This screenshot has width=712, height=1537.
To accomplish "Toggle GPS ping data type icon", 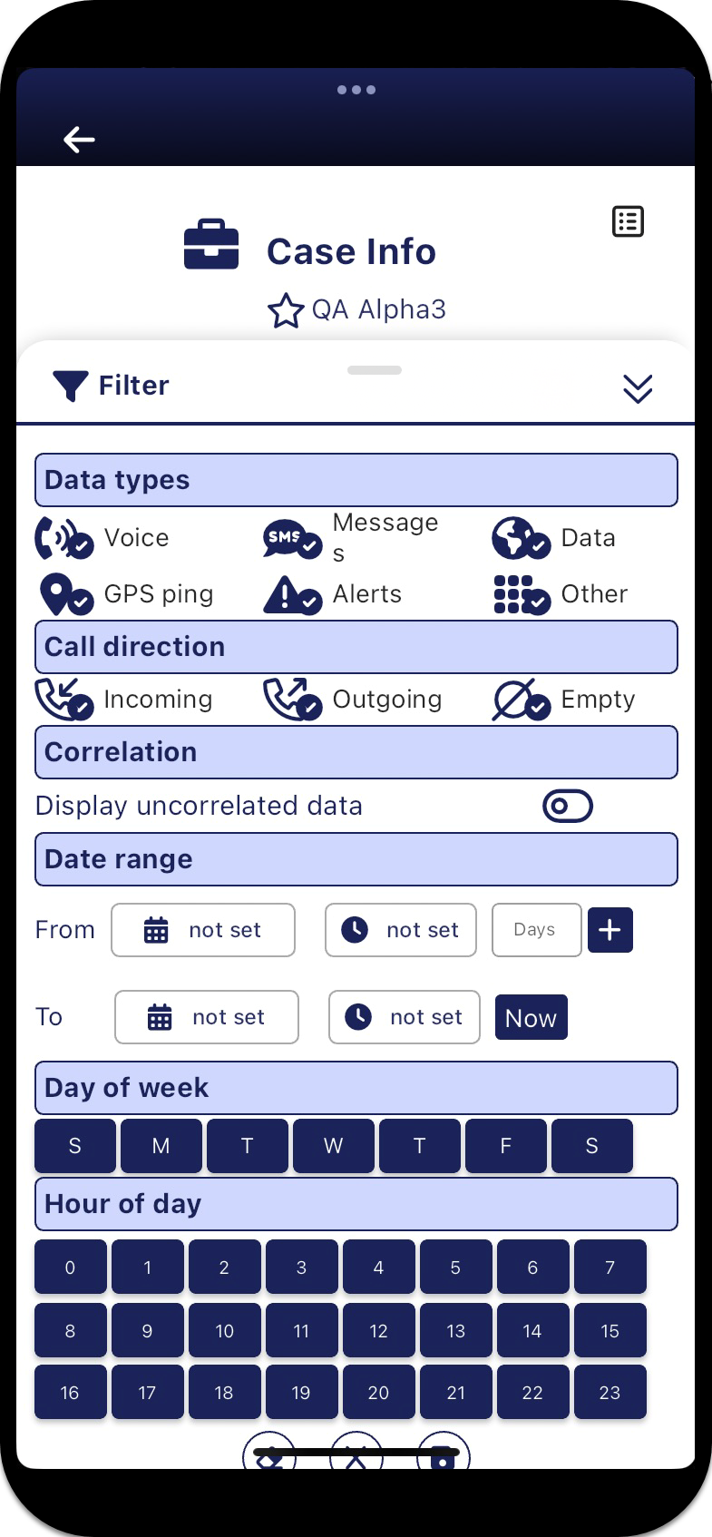I will point(65,595).
